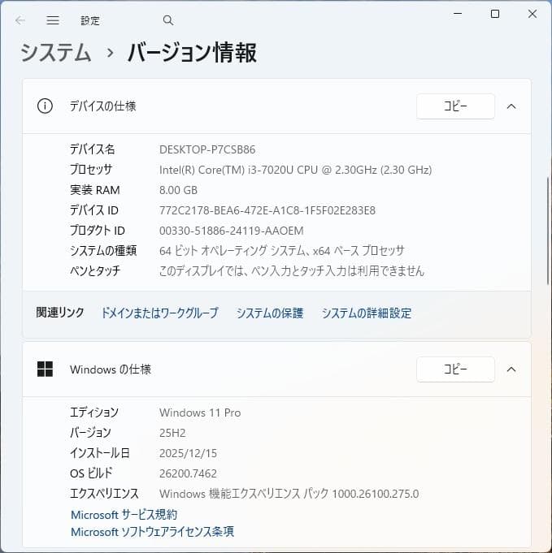Click the デバイス ID label
The image size is (552, 553).
94,210
